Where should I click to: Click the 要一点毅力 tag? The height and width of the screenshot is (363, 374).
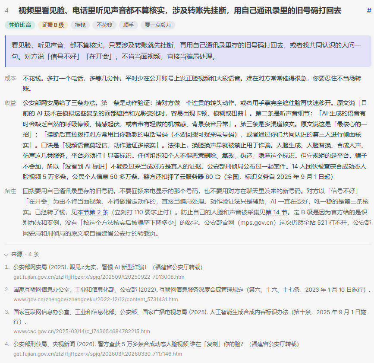click(x=157, y=25)
